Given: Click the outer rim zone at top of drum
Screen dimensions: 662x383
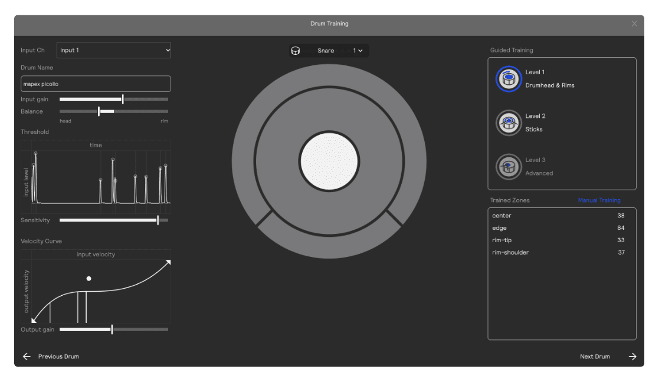Looking at the screenshot, I should [329, 75].
